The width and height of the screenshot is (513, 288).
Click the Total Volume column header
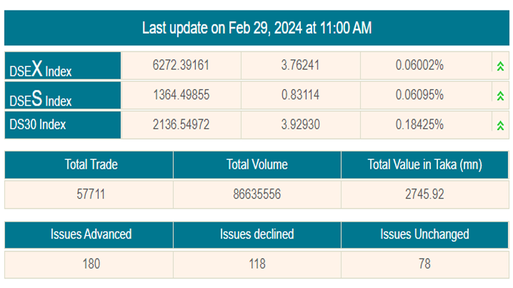[x=256, y=164]
